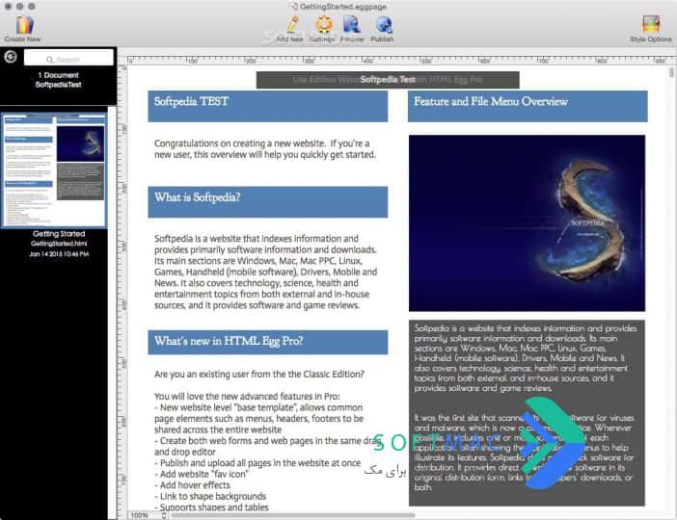This screenshot has height=520, width=677.
Task: Click the Publish globe icon
Action: click(383, 25)
